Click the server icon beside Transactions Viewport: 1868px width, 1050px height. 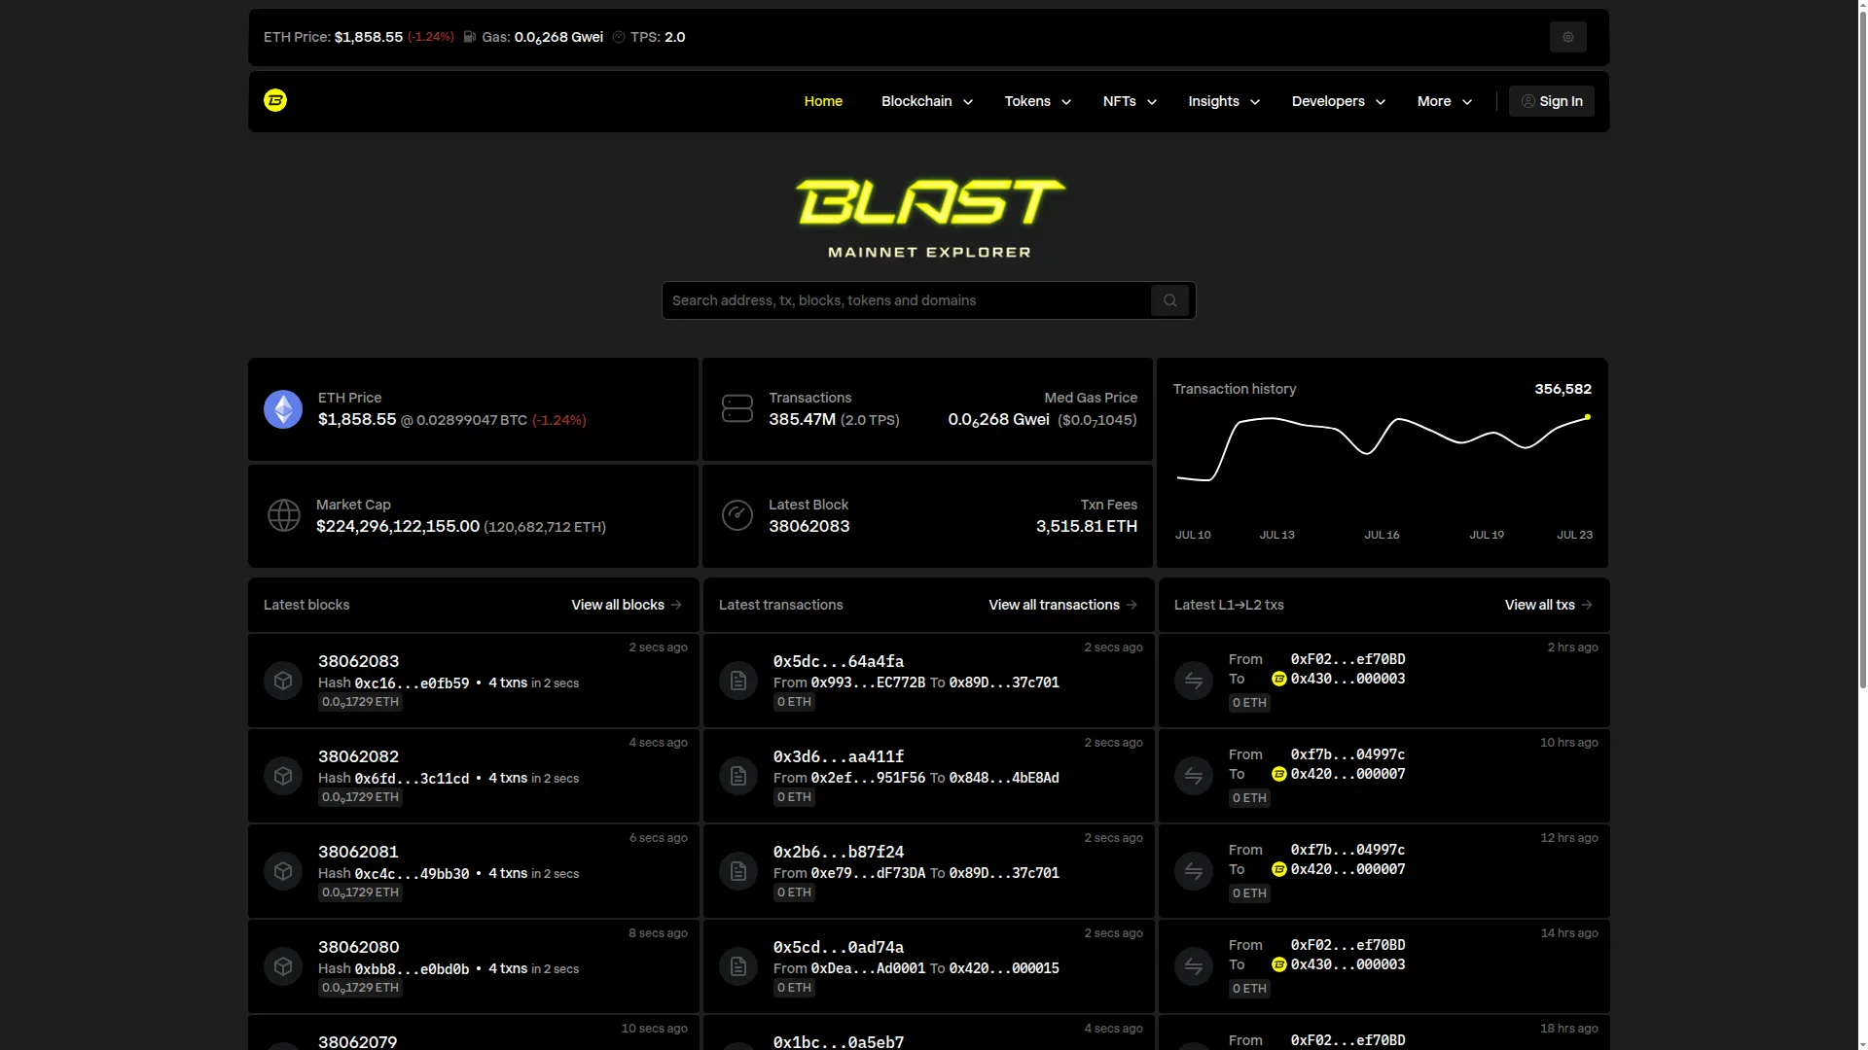(x=737, y=408)
